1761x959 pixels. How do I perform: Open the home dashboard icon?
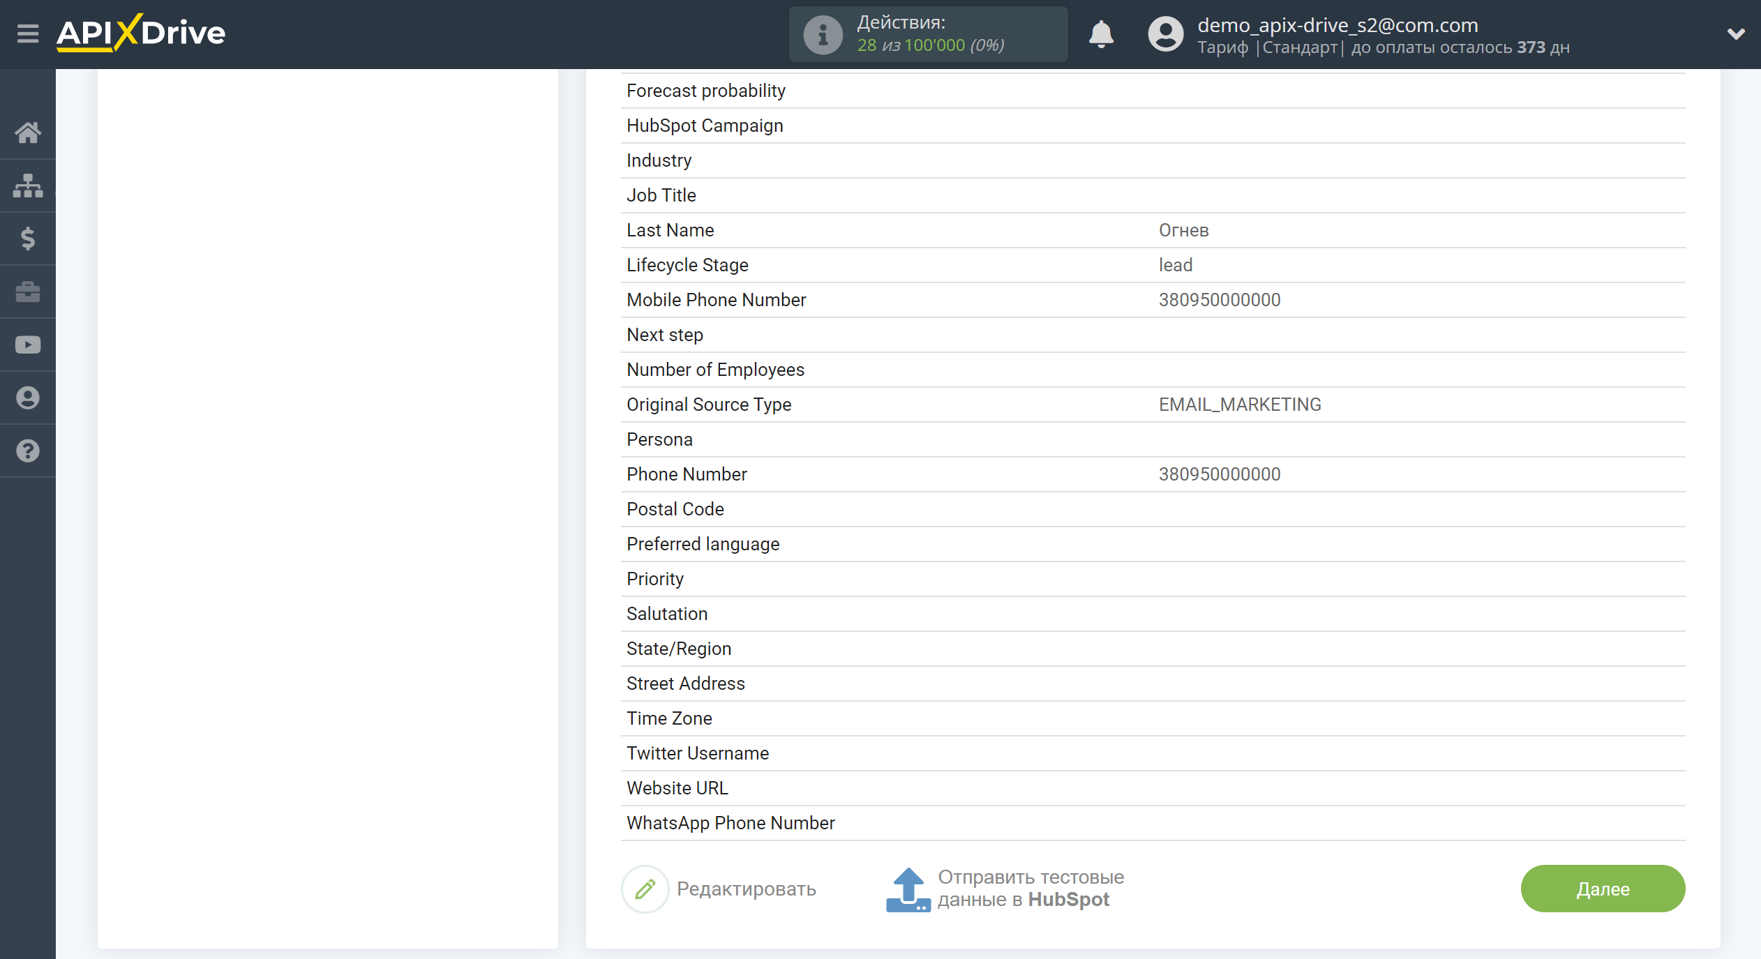tap(28, 133)
